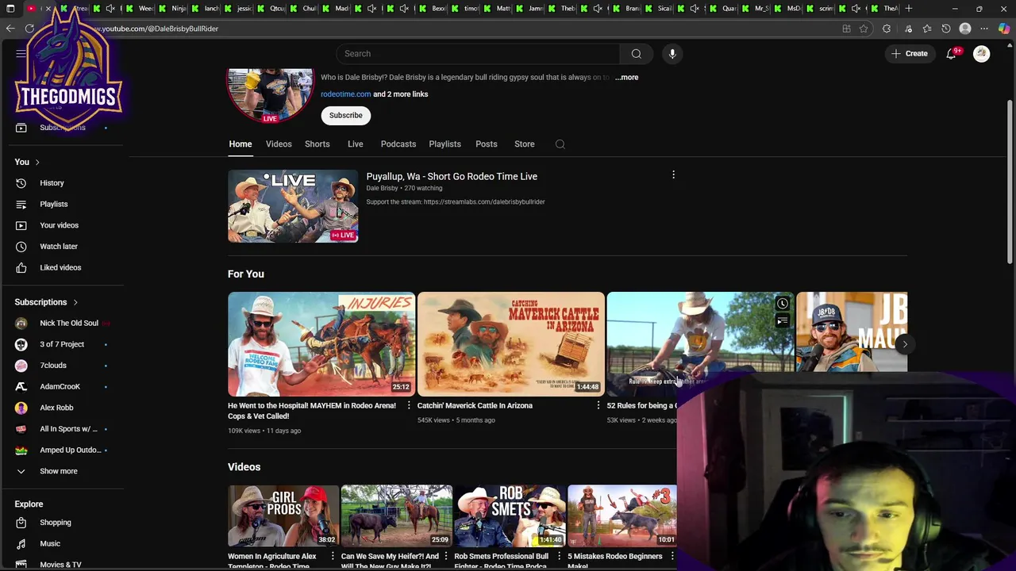Switch to the Videos channel tab
The height and width of the screenshot is (571, 1016).
point(279,144)
